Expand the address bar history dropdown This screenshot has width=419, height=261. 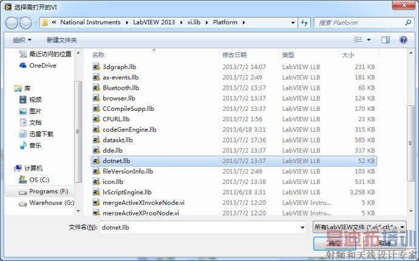(x=293, y=22)
